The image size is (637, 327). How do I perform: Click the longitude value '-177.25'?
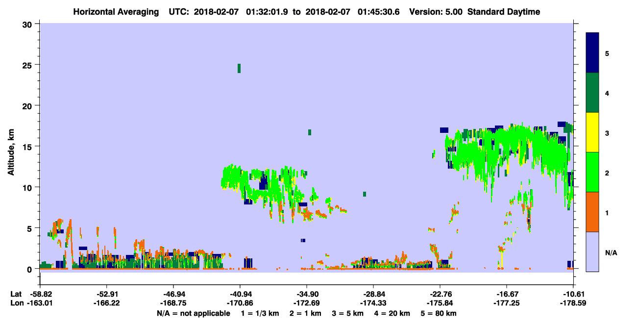point(507,303)
